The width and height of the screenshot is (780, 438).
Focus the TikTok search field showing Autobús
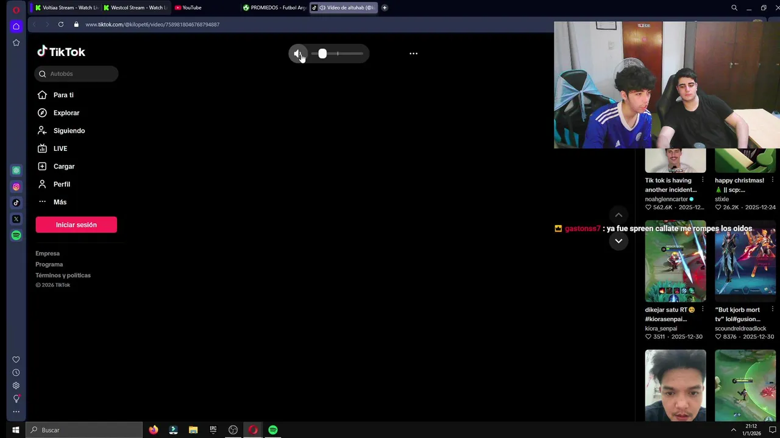(x=77, y=74)
